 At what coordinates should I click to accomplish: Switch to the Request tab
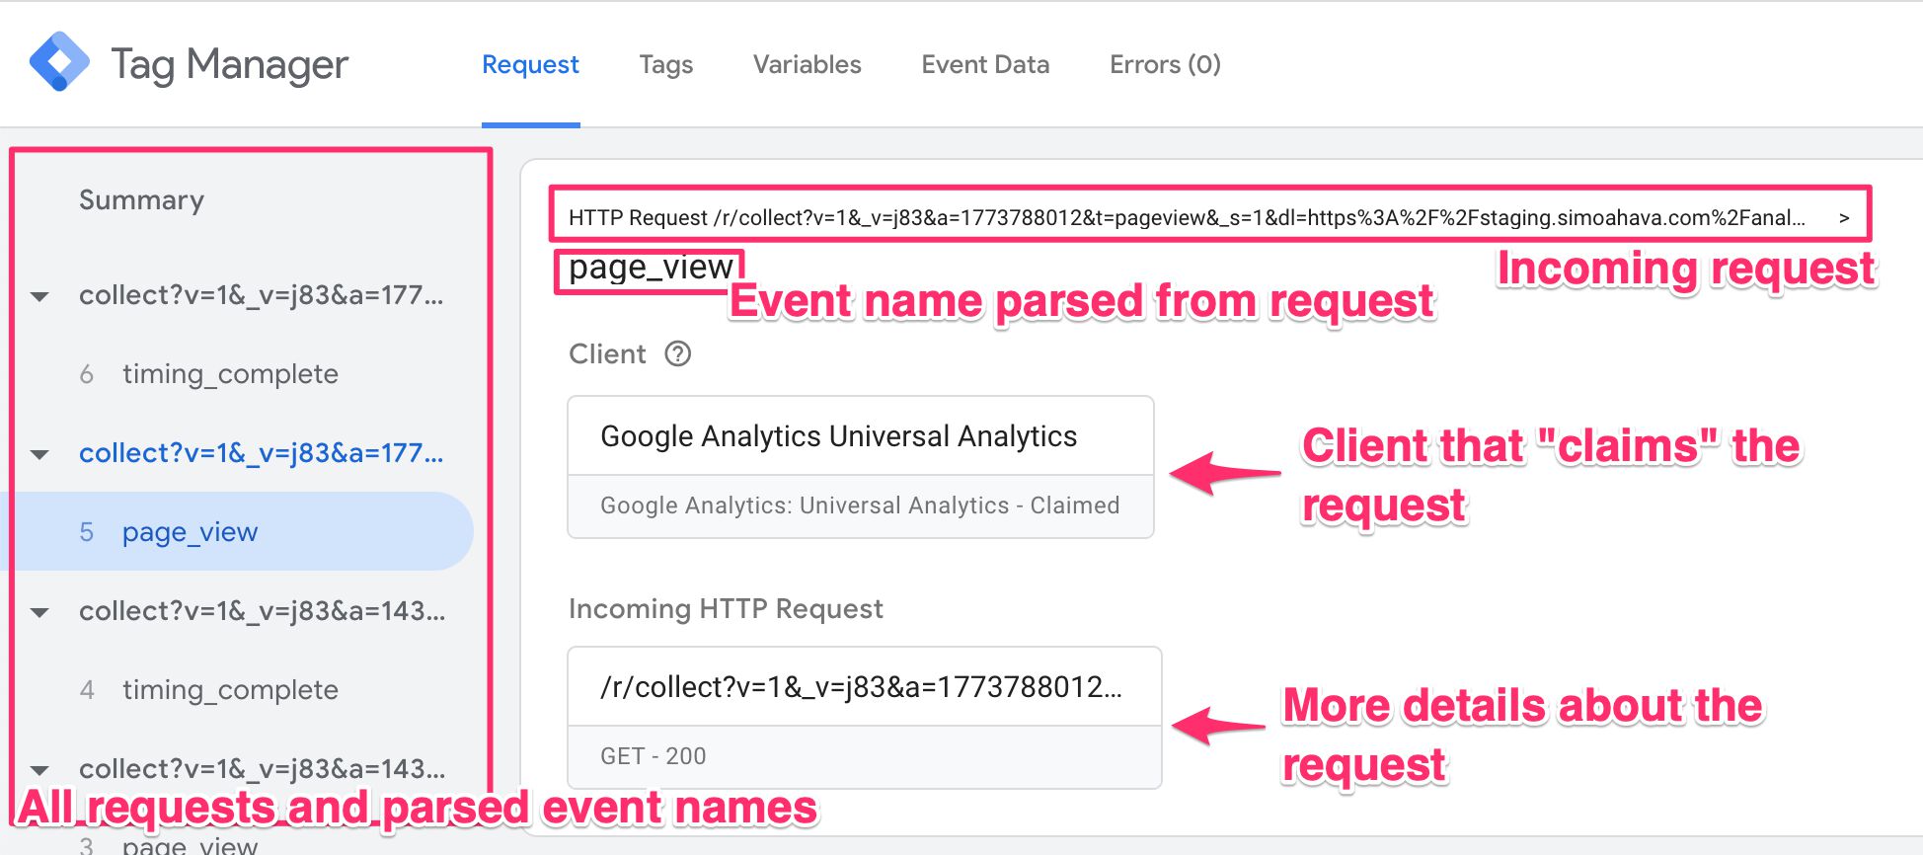coord(530,65)
